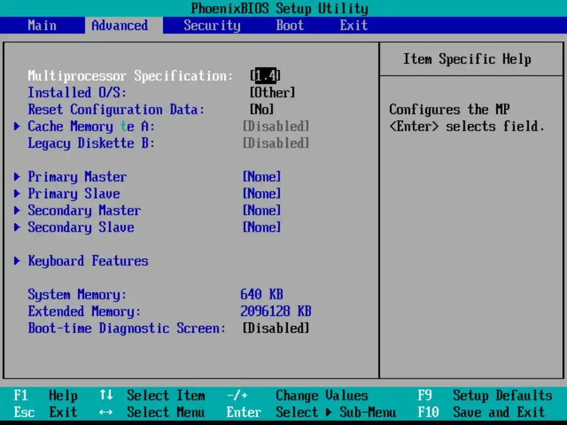Click the Extended Memory label
The width and height of the screenshot is (567, 425).
(x=84, y=312)
